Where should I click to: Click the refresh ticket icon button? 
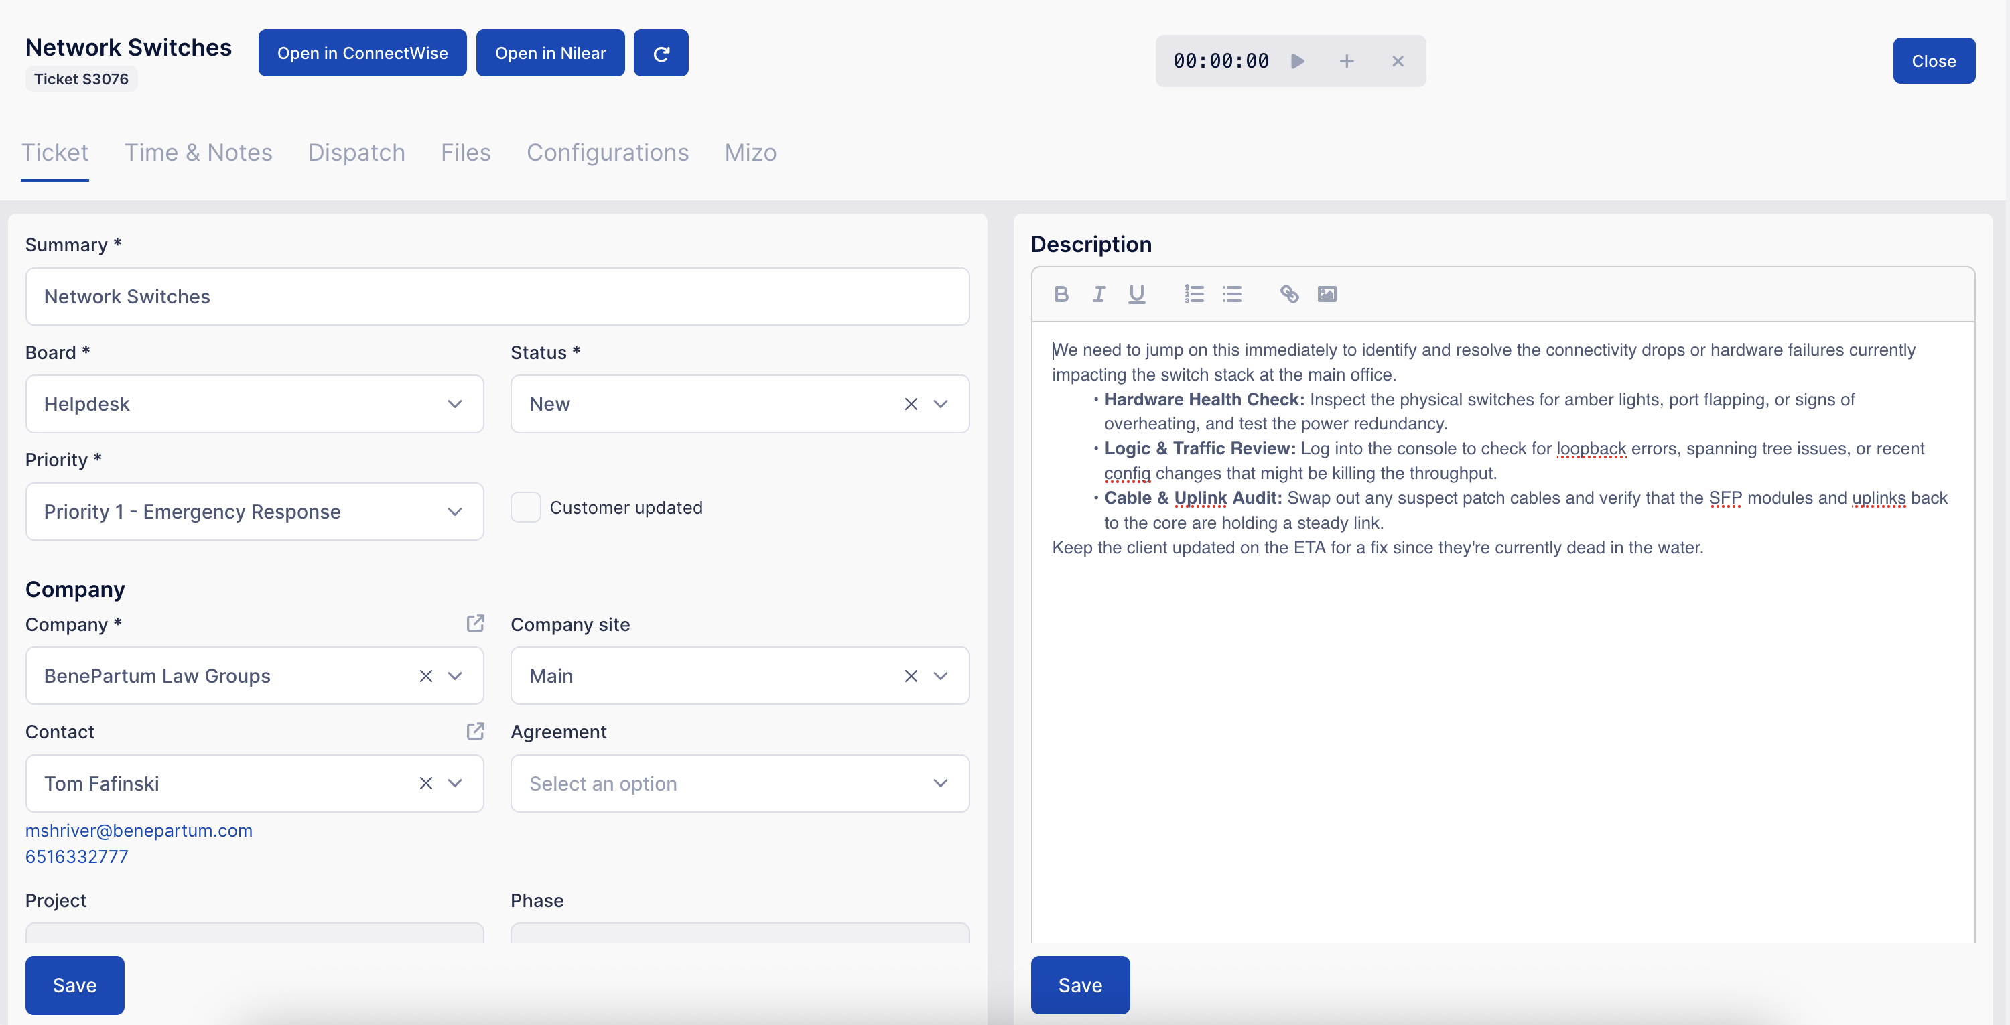[661, 53]
